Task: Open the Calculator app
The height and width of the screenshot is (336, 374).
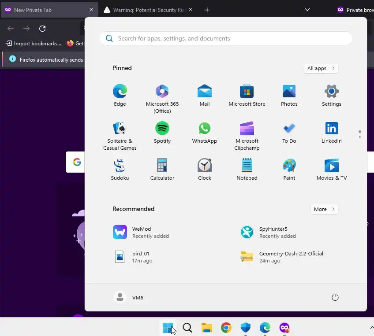Action: point(162,169)
